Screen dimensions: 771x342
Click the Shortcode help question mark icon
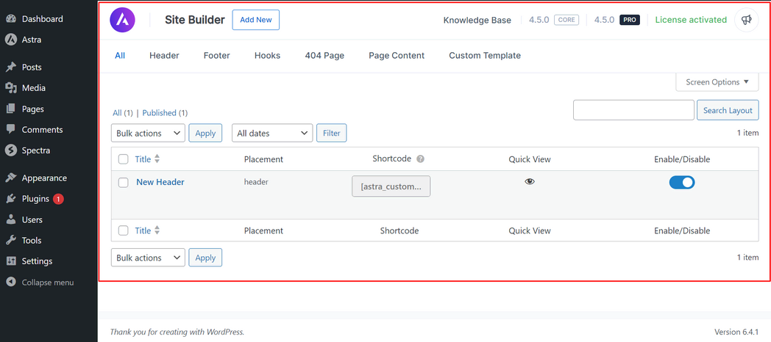click(420, 159)
